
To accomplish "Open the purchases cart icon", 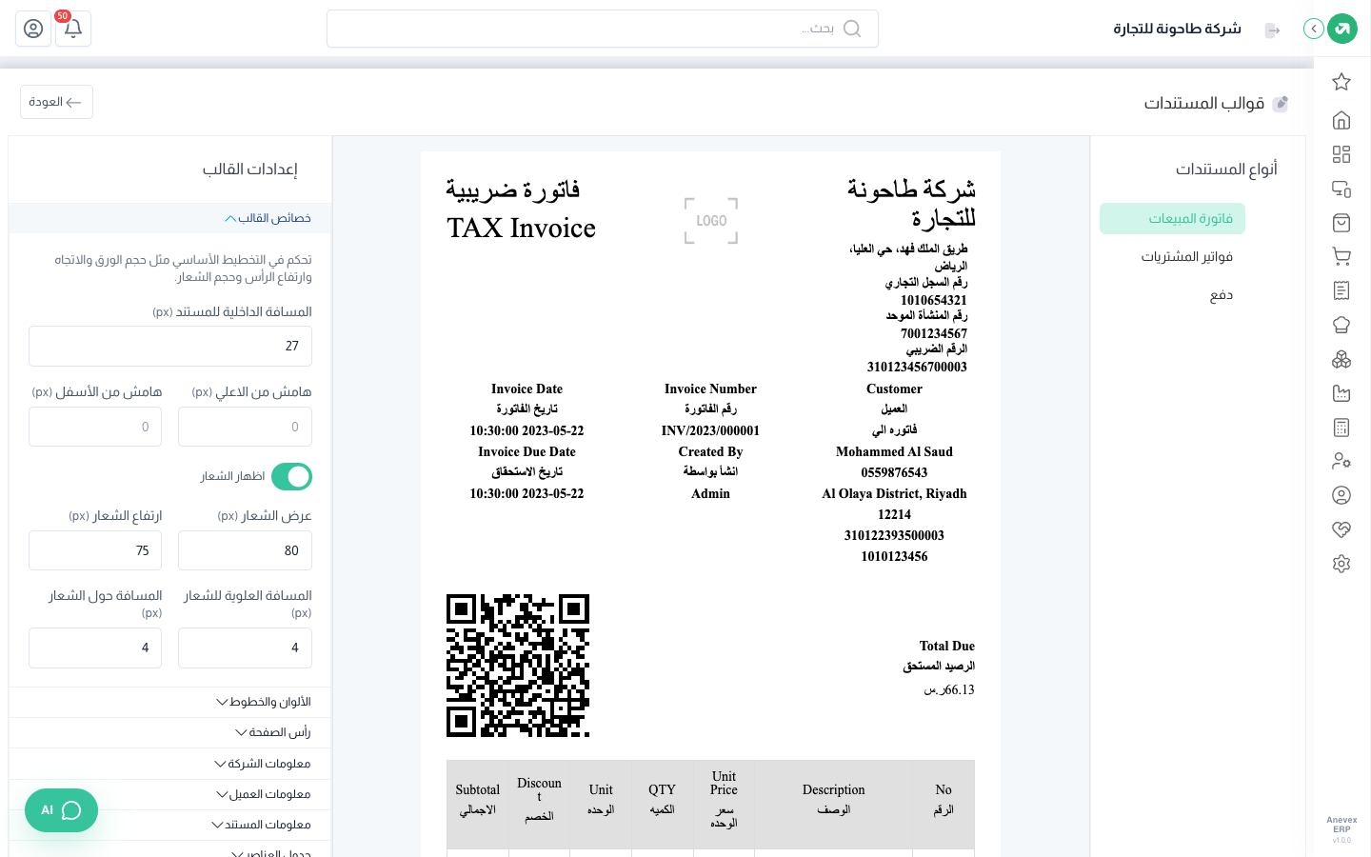I will pos(1341,256).
